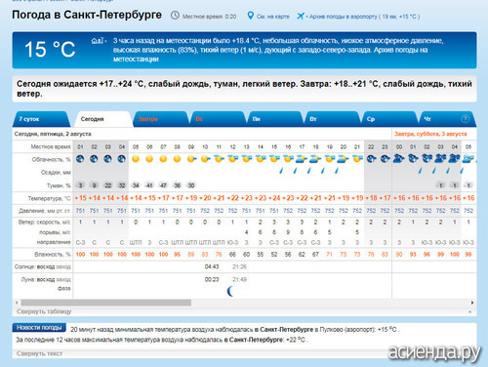The image size is (488, 367).
Task: Click the 'Влажность, %' row label
Action: point(53,254)
